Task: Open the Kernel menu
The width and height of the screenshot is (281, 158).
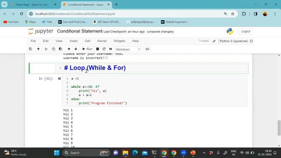Action: pos(102,41)
